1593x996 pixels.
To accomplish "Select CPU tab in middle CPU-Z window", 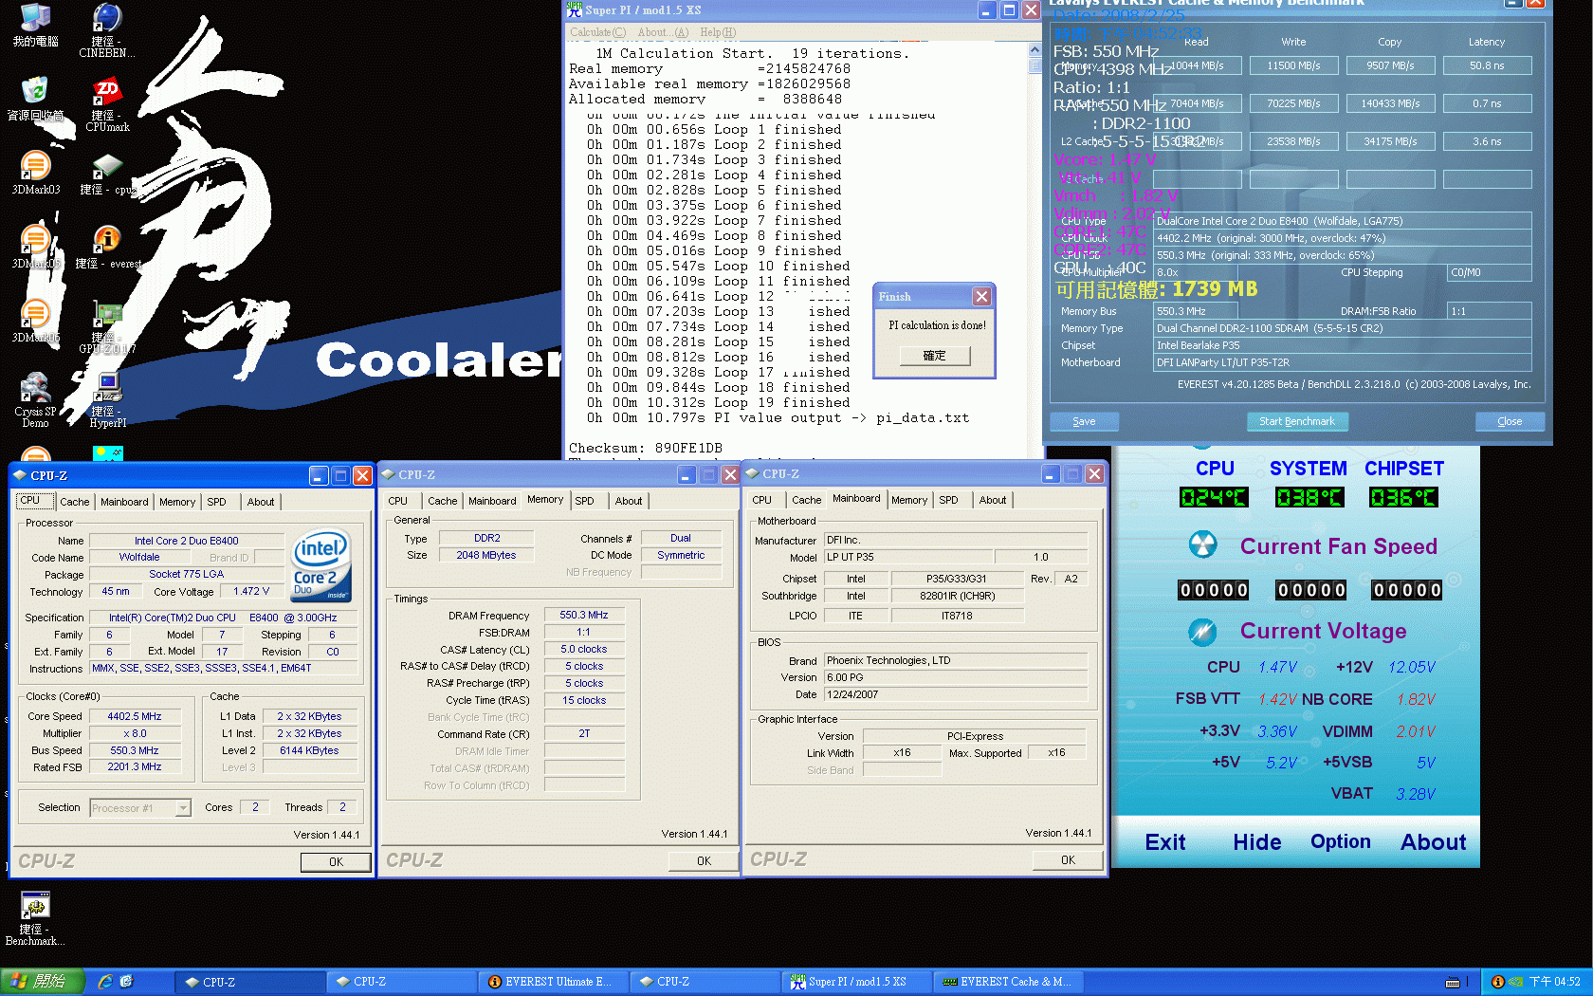I will coord(398,501).
